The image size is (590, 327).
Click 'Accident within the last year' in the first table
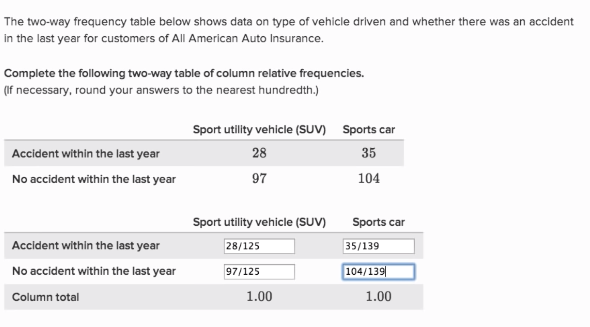tap(86, 154)
